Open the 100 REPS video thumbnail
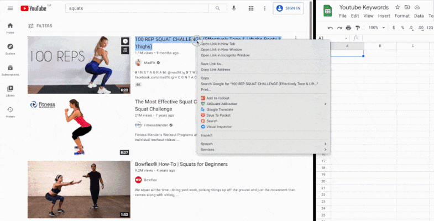 click(79, 65)
